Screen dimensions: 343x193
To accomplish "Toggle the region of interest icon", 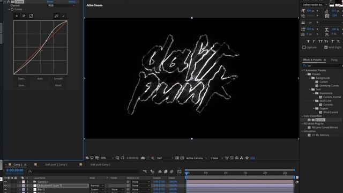I will [177, 158].
